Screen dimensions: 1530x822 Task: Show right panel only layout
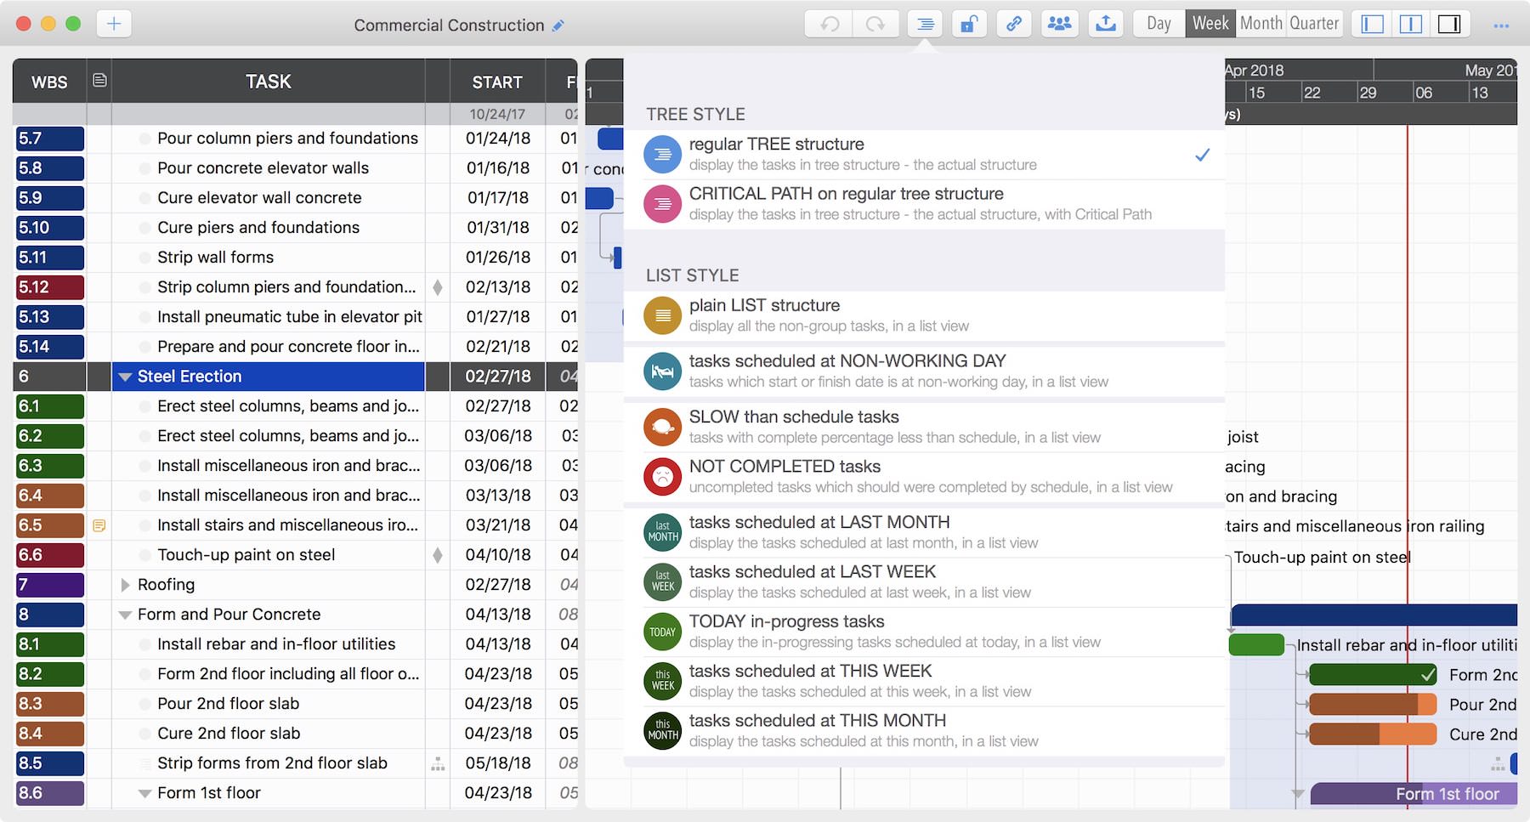click(x=1448, y=24)
